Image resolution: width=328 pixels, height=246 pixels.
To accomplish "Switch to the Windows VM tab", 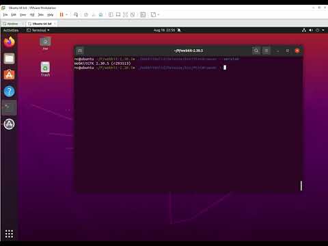I will (x=12, y=23).
